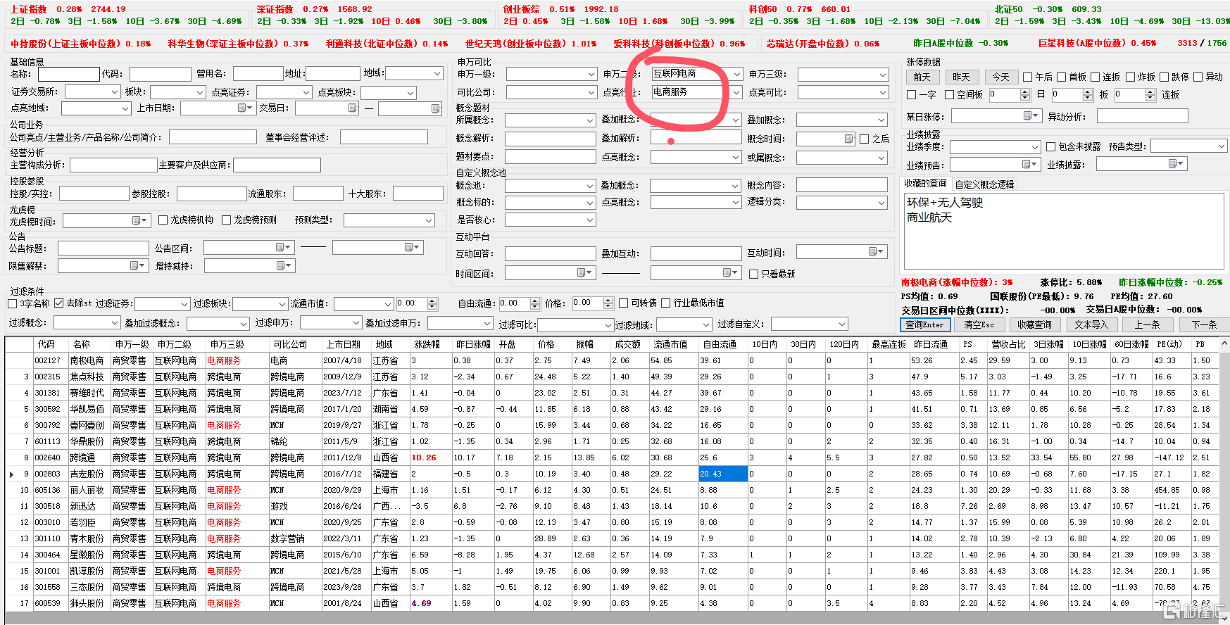Screen dimensions: 1230x625
Task: Click the 空间板 number spinner arrows
Action: pyautogui.click(x=1024, y=94)
